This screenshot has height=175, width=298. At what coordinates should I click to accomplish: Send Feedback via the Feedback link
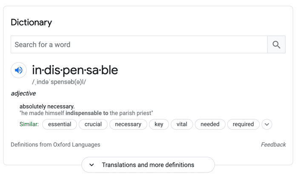273,145
